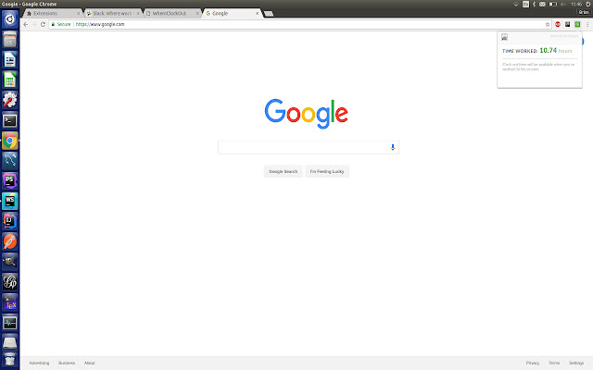The width and height of the screenshot is (593, 370).
Task: Open the System Monitor in the dock
Action: pos(10,323)
